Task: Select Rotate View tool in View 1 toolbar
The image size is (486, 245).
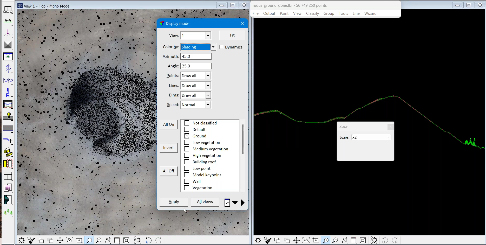Action: [x=108, y=240]
